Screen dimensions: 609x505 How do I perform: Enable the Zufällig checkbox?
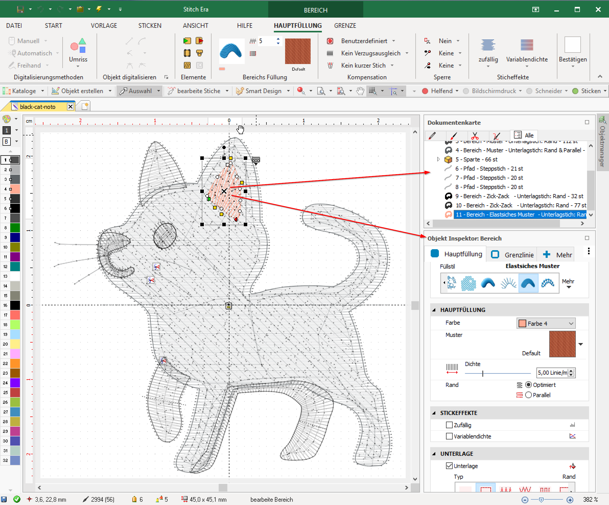pyautogui.click(x=449, y=425)
